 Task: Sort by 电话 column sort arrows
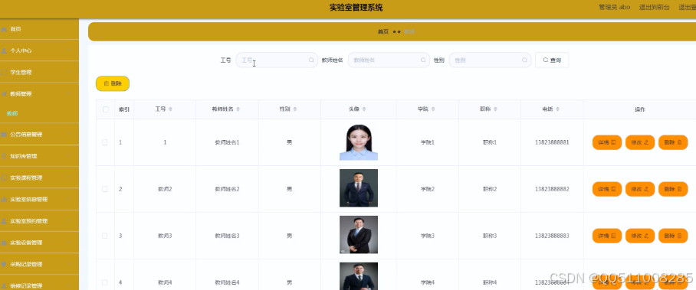(557, 109)
